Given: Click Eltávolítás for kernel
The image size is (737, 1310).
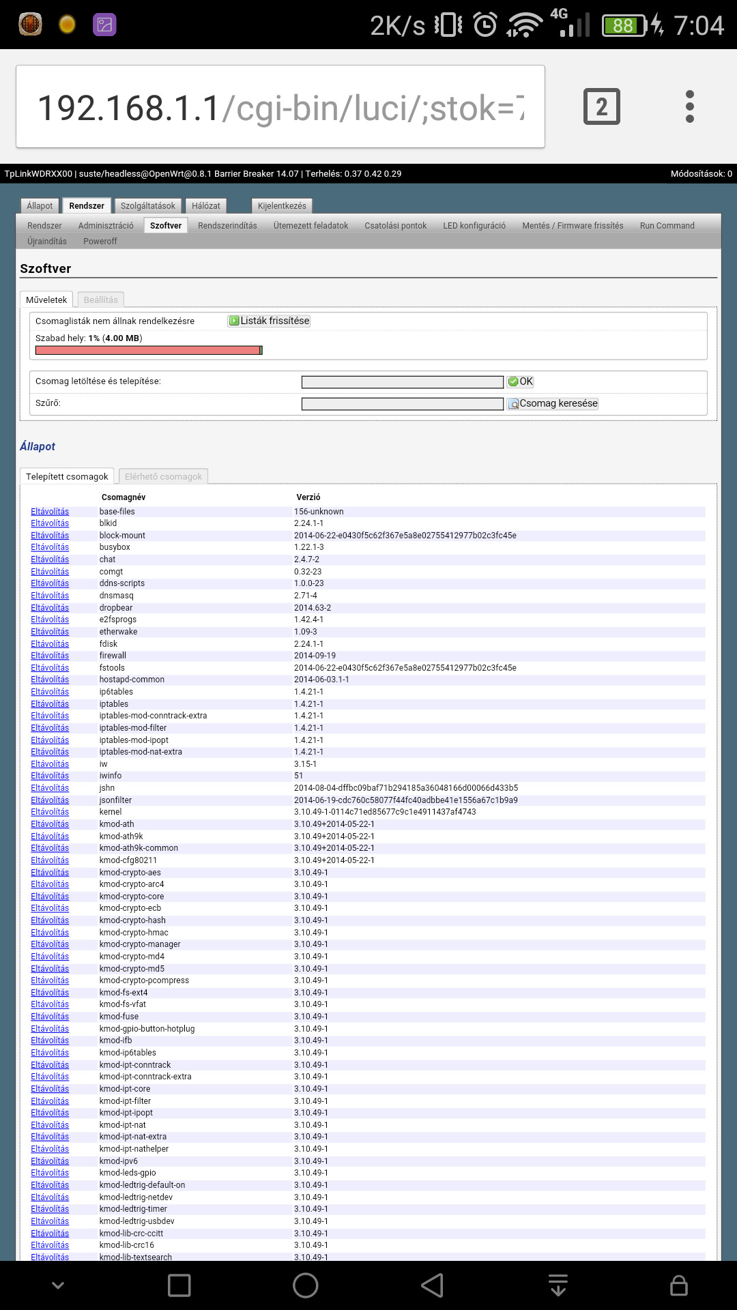Looking at the screenshot, I should (x=50, y=812).
